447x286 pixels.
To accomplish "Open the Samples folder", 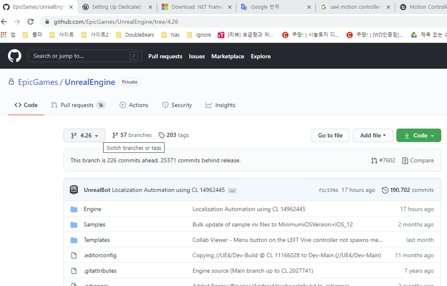I will [94, 225].
